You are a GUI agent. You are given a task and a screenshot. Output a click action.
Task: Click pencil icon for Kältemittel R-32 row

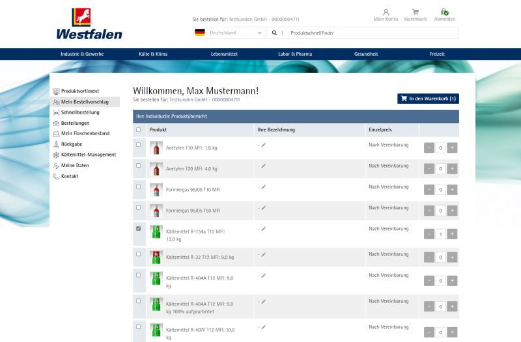(263, 254)
